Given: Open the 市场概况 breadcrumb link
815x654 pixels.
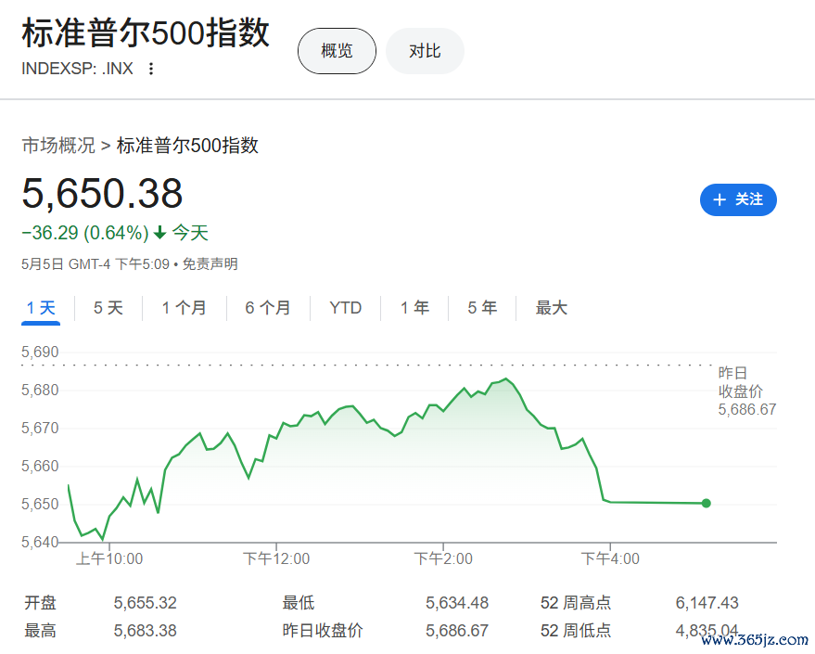Looking at the screenshot, I should coord(58,145).
